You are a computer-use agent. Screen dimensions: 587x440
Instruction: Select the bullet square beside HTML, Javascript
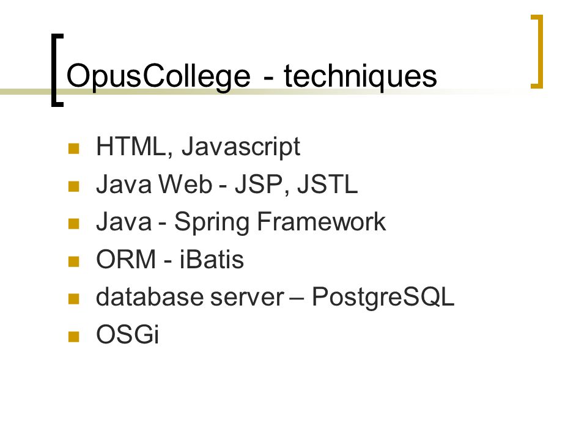[74, 149]
